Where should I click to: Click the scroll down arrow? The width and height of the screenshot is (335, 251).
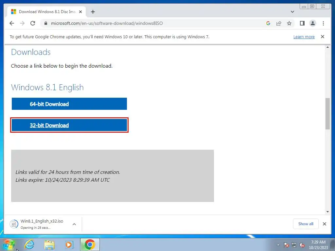327,212
